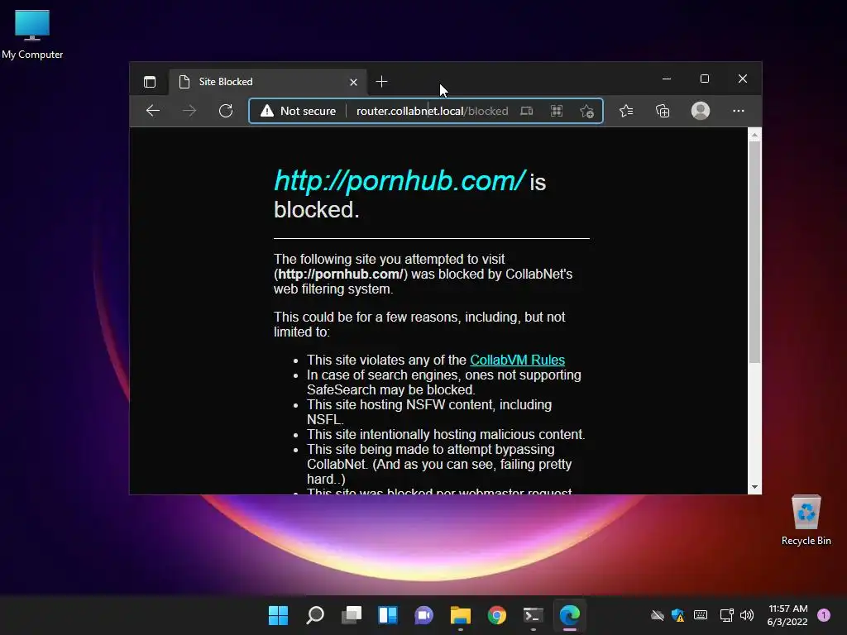Open the Widgets taskbar icon
The image size is (847, 635).
click(388, 615)
